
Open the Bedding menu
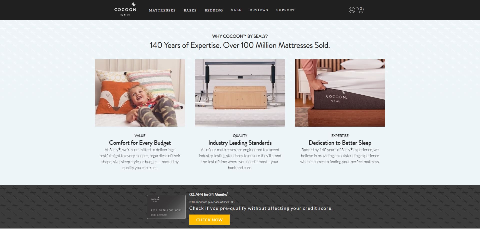[x=214, y=10]
